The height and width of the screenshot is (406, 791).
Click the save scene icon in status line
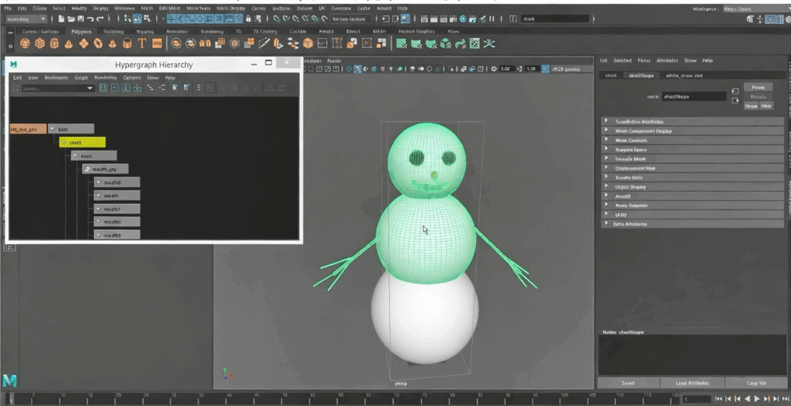click(x=80, y=18)
